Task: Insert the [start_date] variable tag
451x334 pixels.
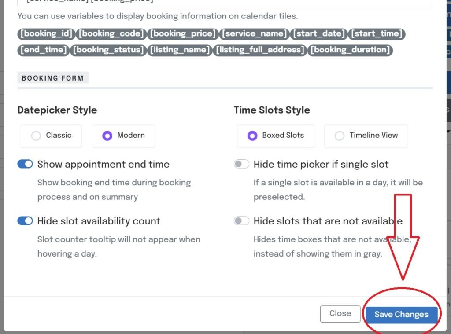Action: (319, 34)
